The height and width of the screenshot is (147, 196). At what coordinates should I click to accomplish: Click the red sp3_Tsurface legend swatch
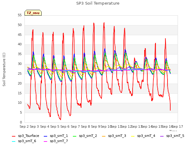(13, 136)
